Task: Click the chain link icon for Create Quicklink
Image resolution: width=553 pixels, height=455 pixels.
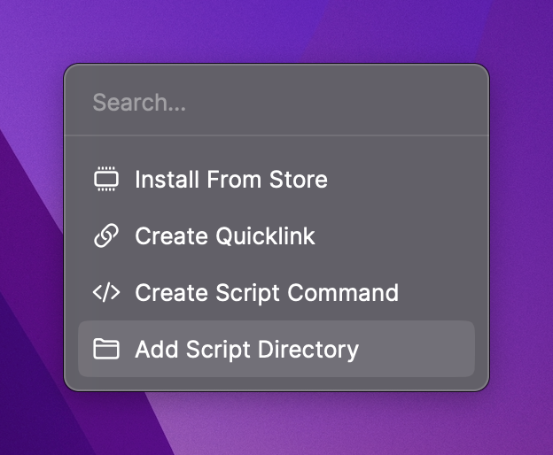Action: pos(106,236)
